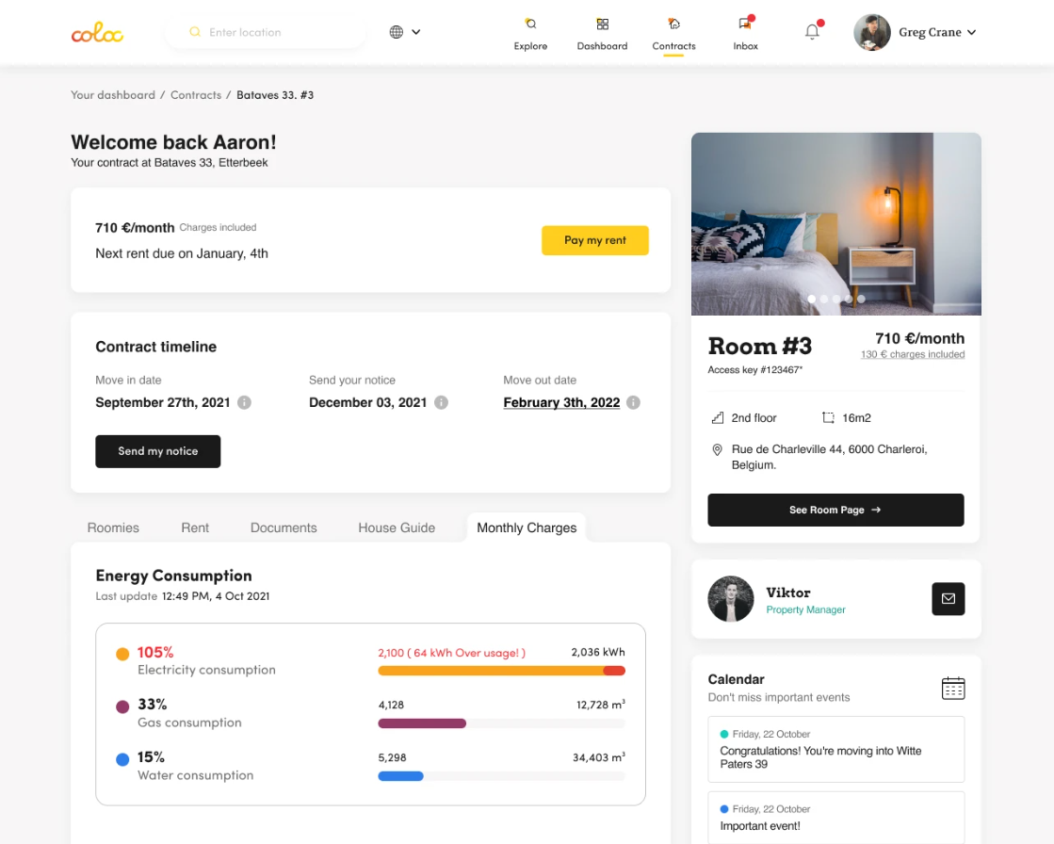This screenshot has width=1054, height=844.
Task: Switch to the Roomies tab
Action: coord(113,527)
